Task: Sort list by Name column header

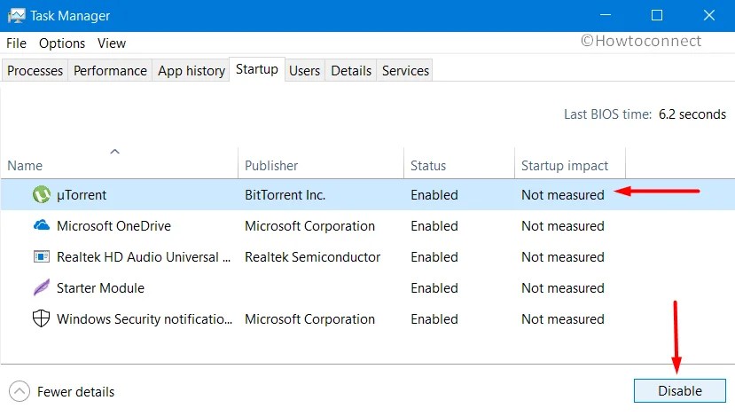Action: point(25,166)
